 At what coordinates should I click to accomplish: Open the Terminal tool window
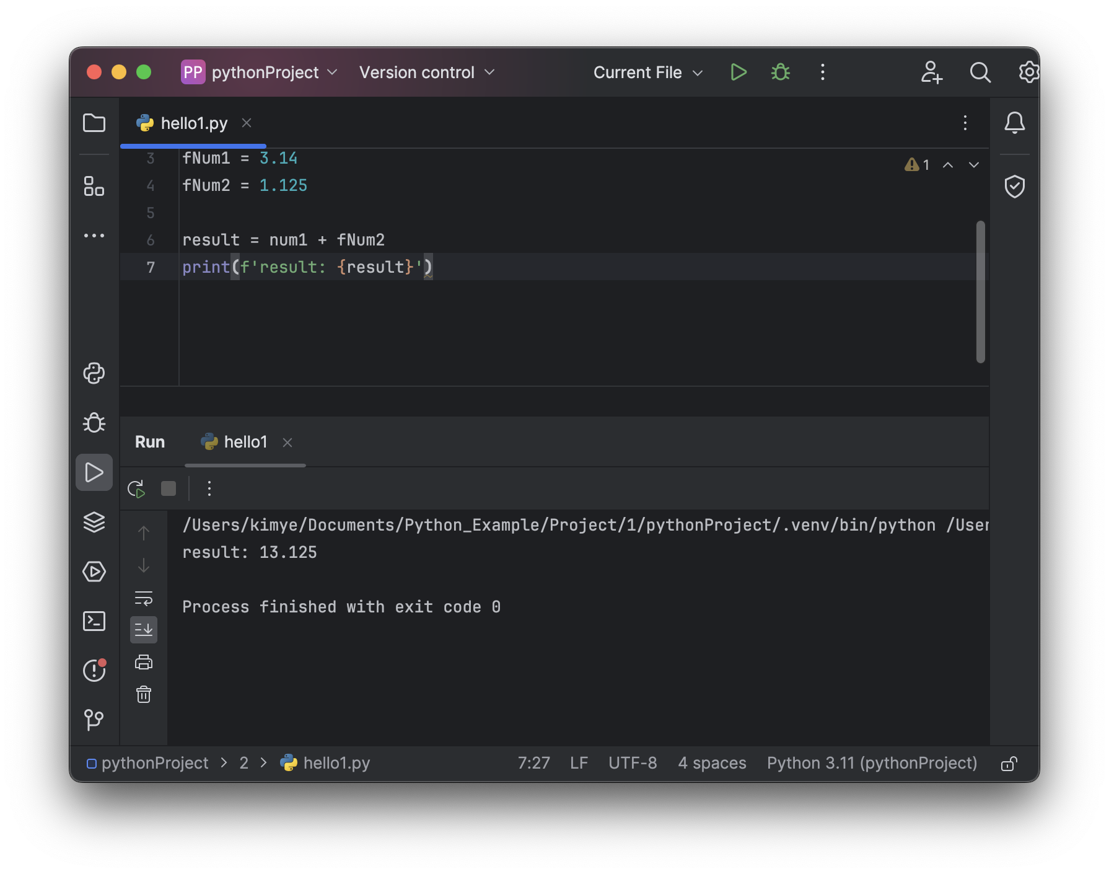94,621
